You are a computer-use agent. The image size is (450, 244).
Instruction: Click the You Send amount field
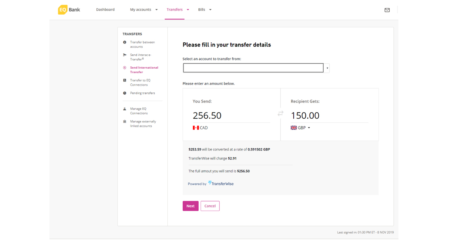tap(231, 116)
